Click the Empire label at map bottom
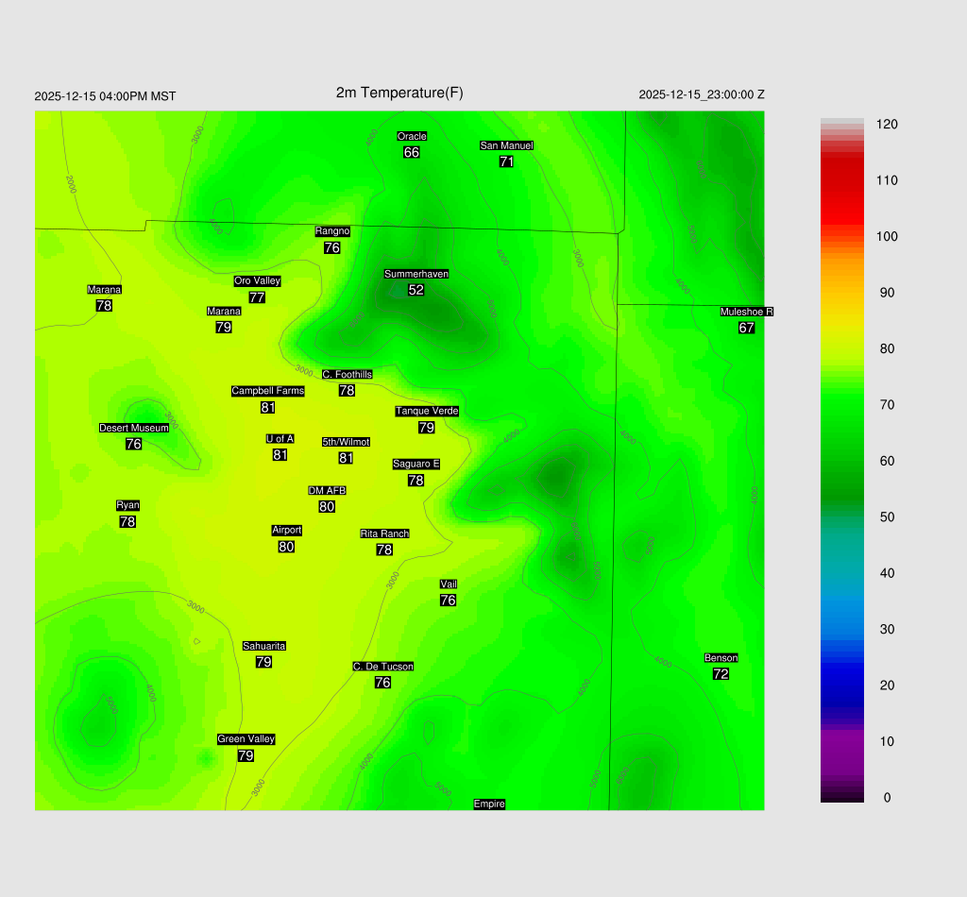 click(489, 804)
